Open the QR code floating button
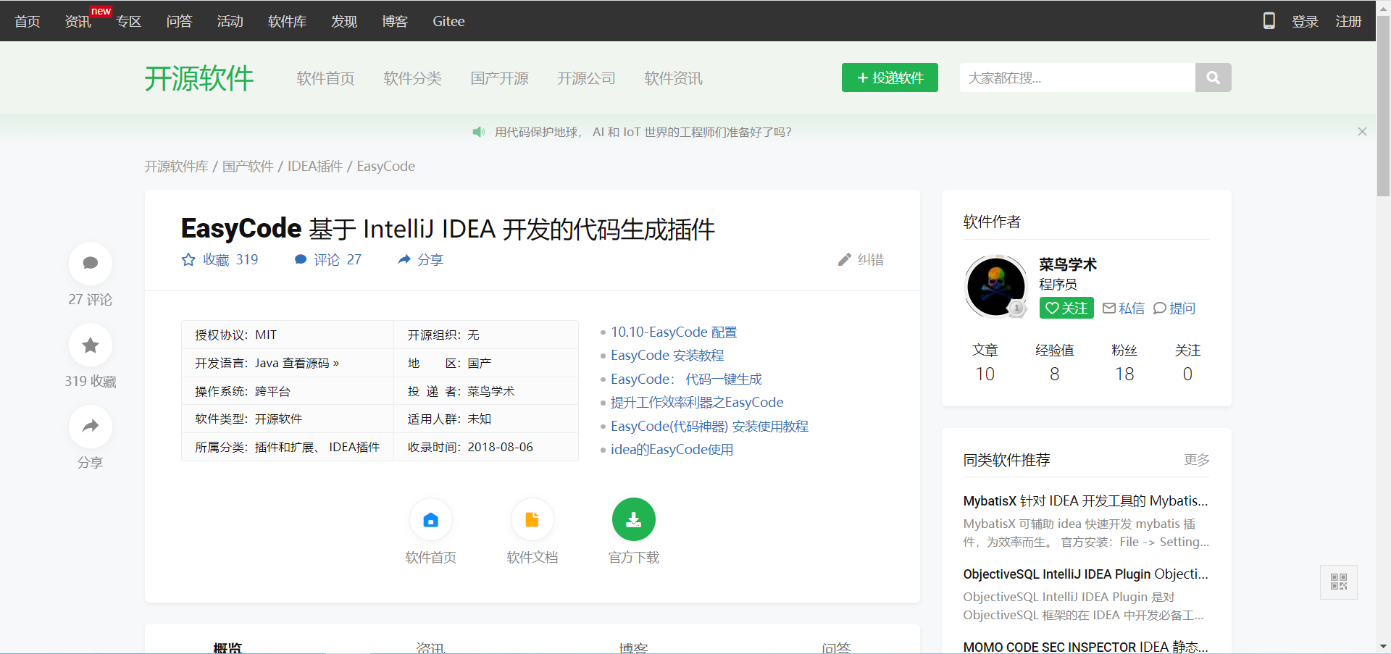The image size is (1391, 654). pos(1339,582)
